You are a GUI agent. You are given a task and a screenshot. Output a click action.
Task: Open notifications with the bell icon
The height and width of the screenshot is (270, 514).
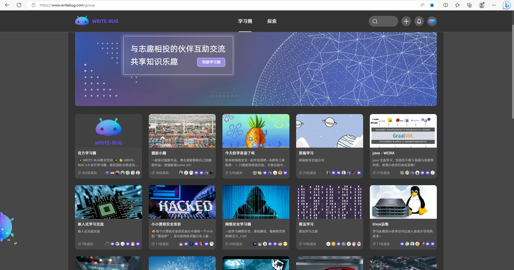pos(419,21)
